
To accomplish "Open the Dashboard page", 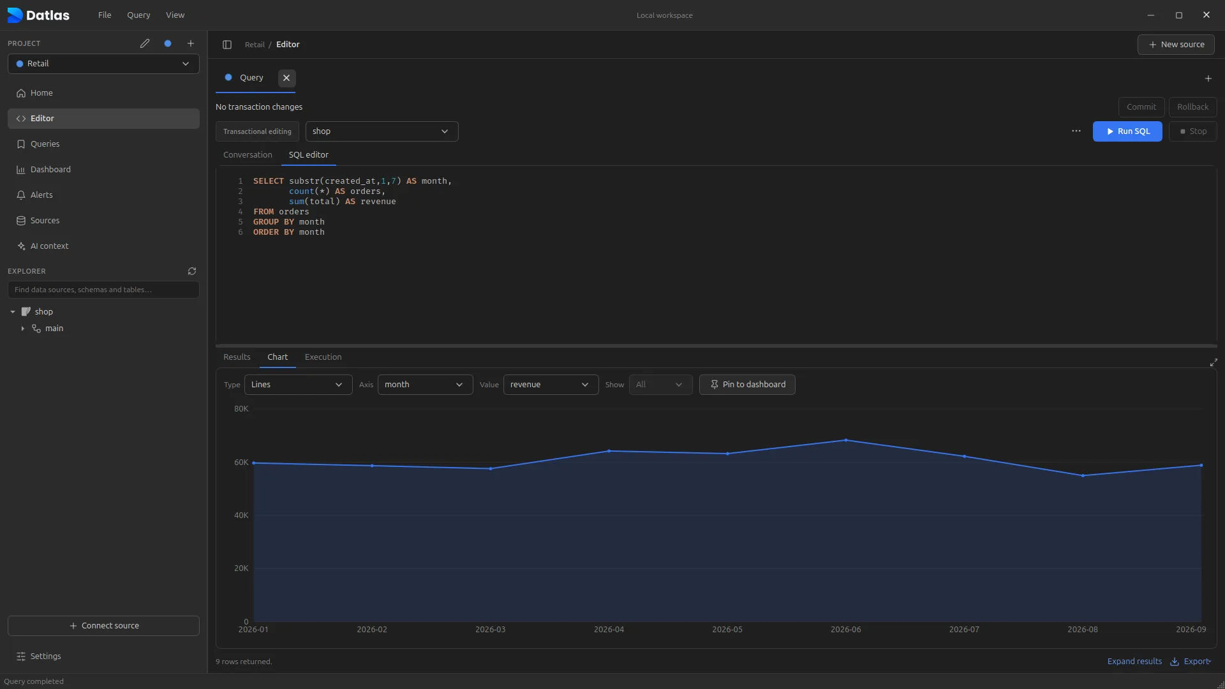I will [x=103, y=170].
